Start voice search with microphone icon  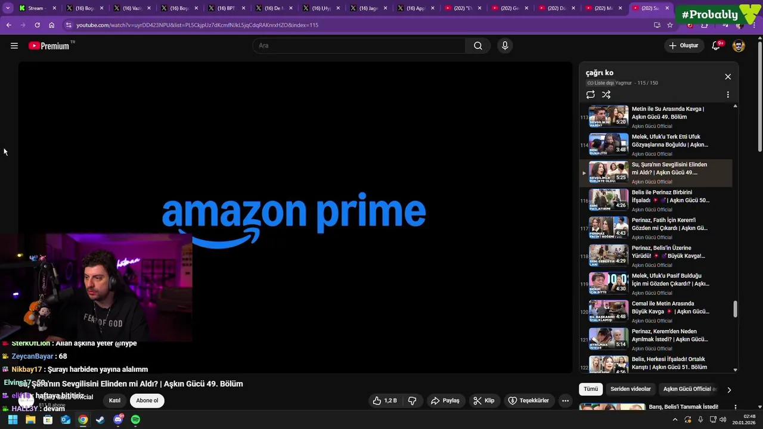(x=505, y=46)
